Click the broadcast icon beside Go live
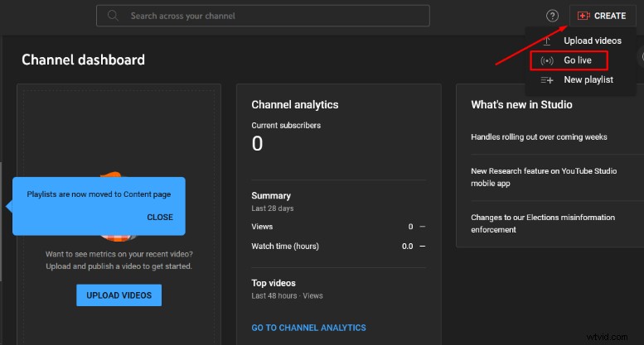The width and height of the screenshot is (644, 345). [x=546, y=60]
